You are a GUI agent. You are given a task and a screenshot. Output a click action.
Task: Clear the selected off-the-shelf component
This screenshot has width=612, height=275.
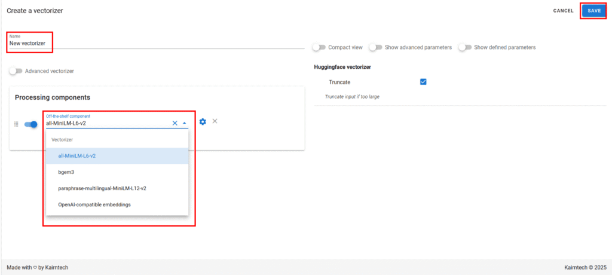[175, 123]
